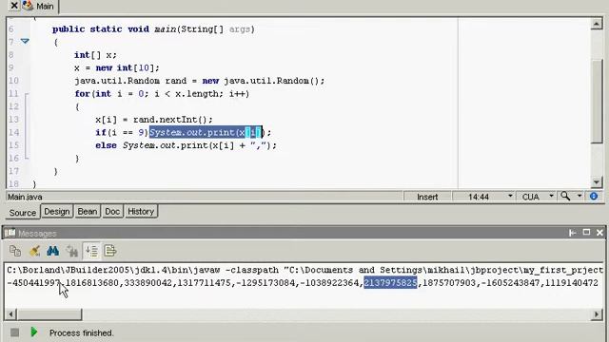The width and height of the screenshot is (609, 342).
Task: Click the "main" method name on line 6
Action: (x=165, y=29)
